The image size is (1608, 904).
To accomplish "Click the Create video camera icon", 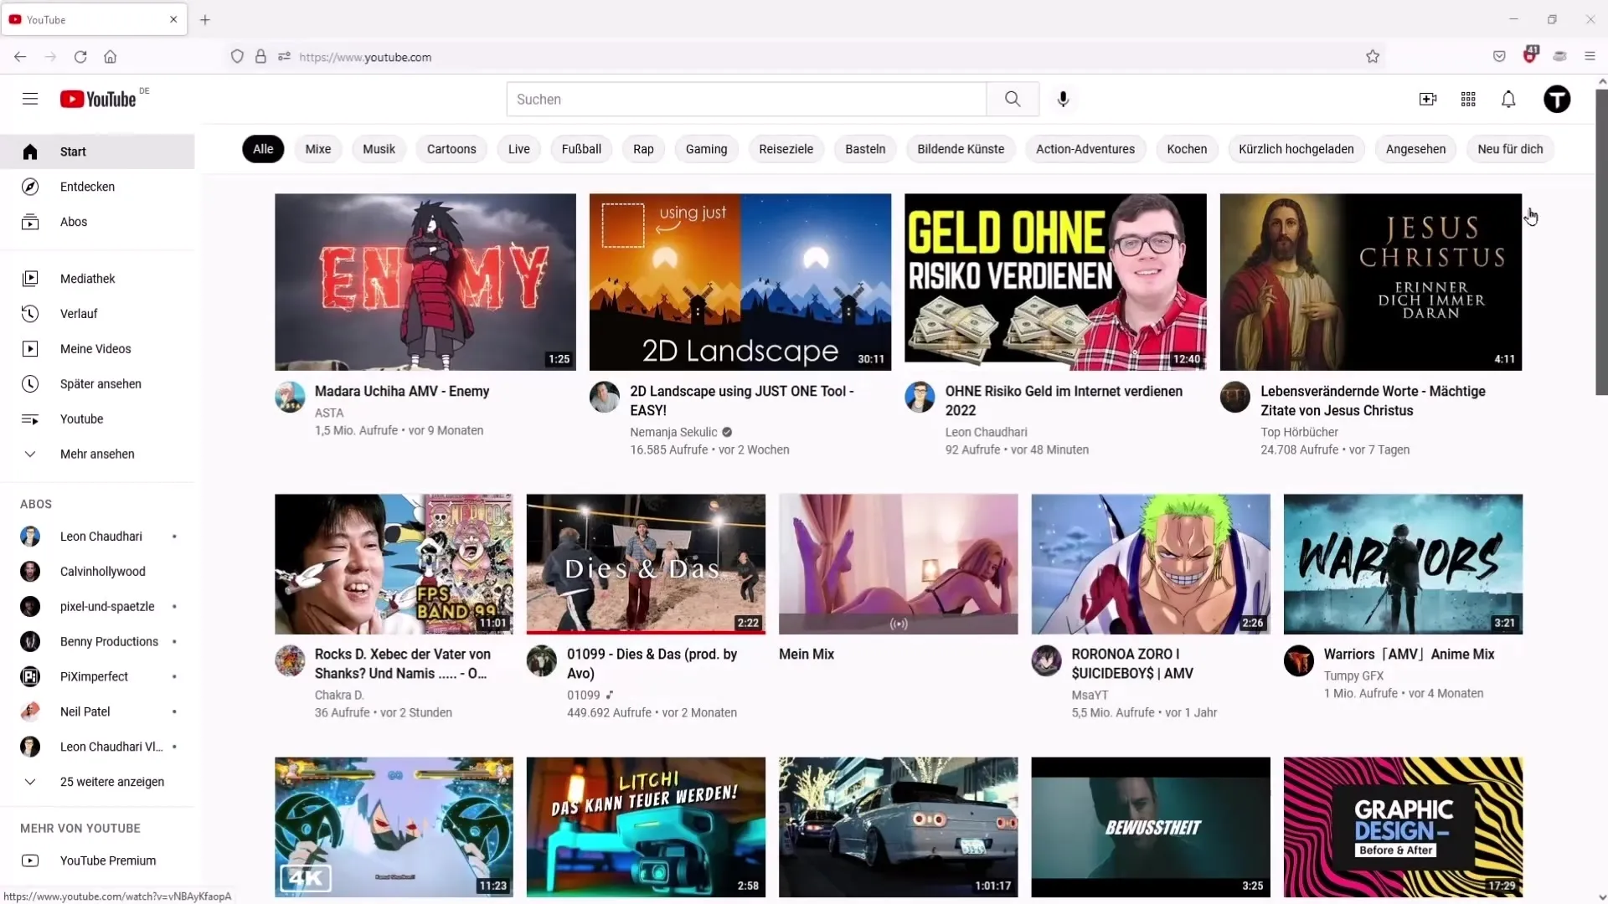I will (x=1428, y=100).
